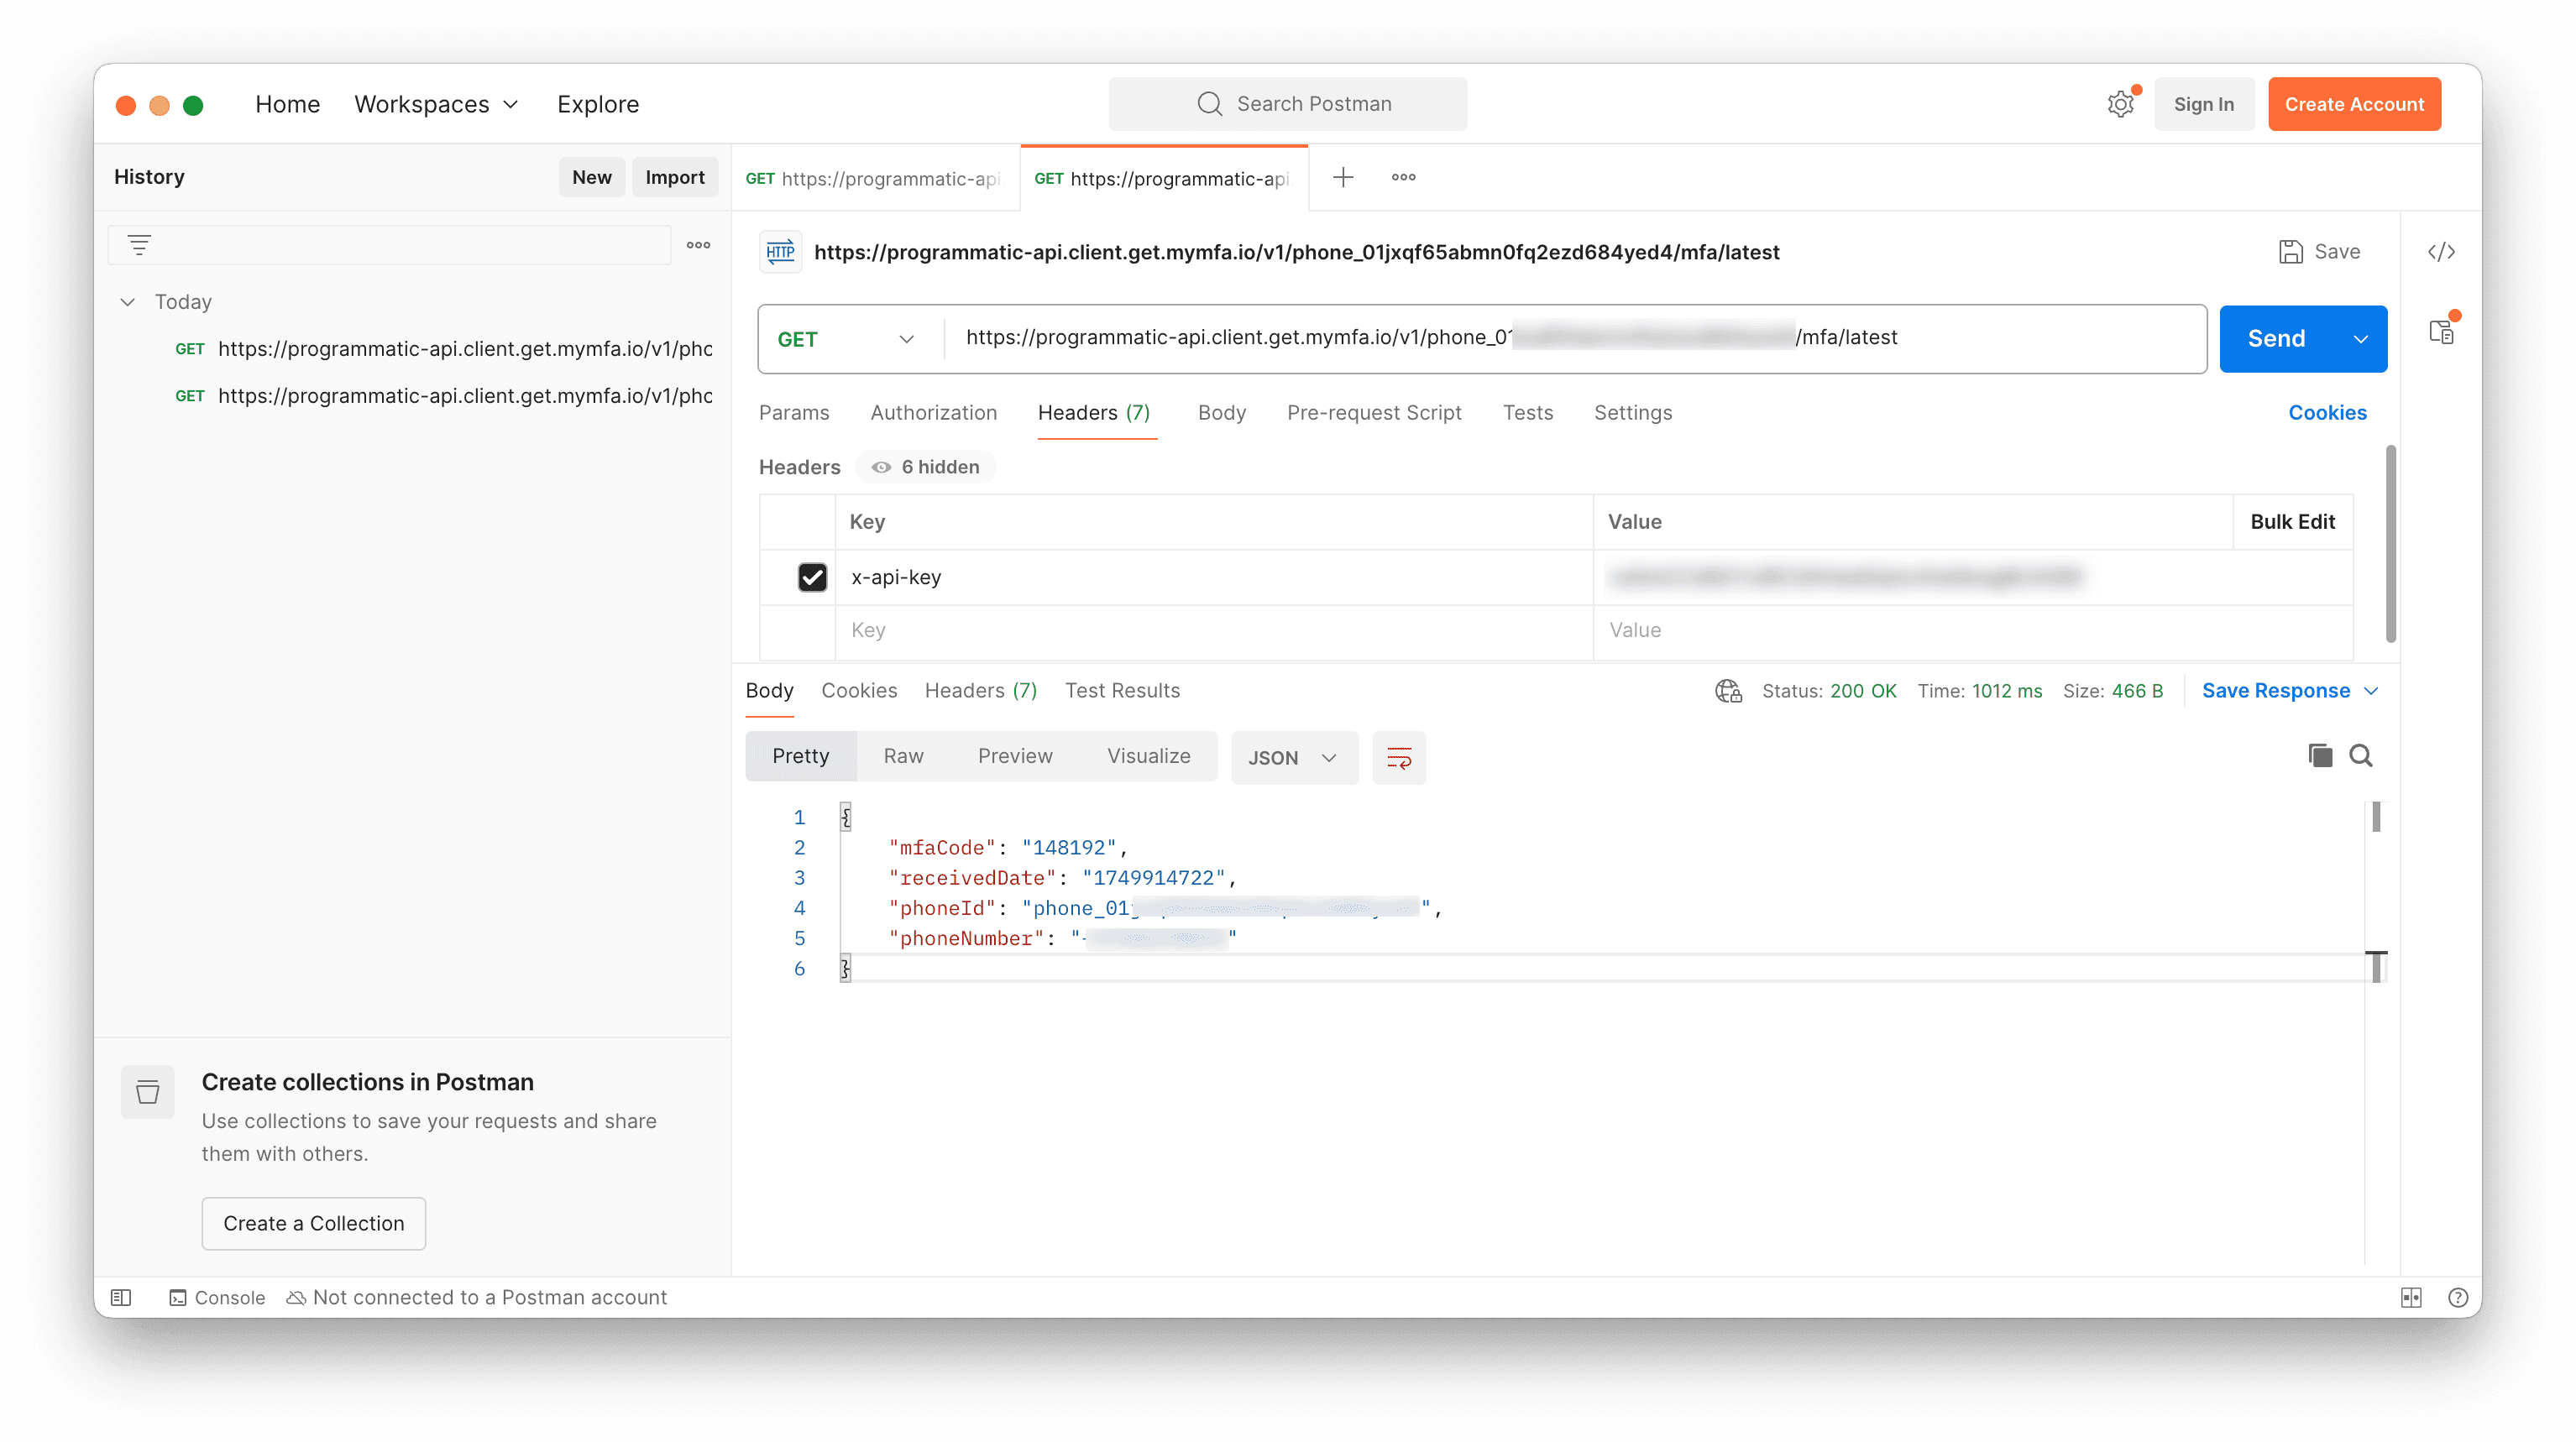Click the collections trash-bin icon
The image size is (2576, 1442).
[148, 1092]
